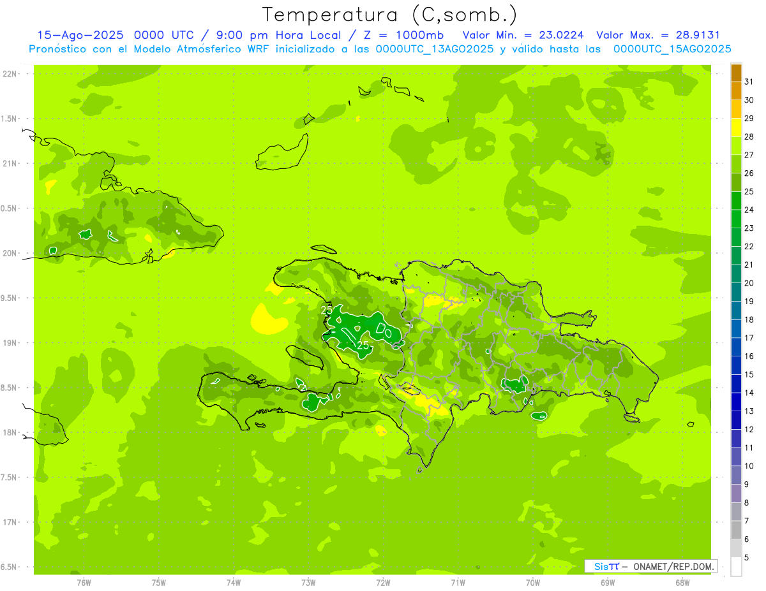Image resolution: width=766 pixels, height=591 pixels.
Task: Click the lime legend swatch between 27 and 28
Action: pos(736,146)
